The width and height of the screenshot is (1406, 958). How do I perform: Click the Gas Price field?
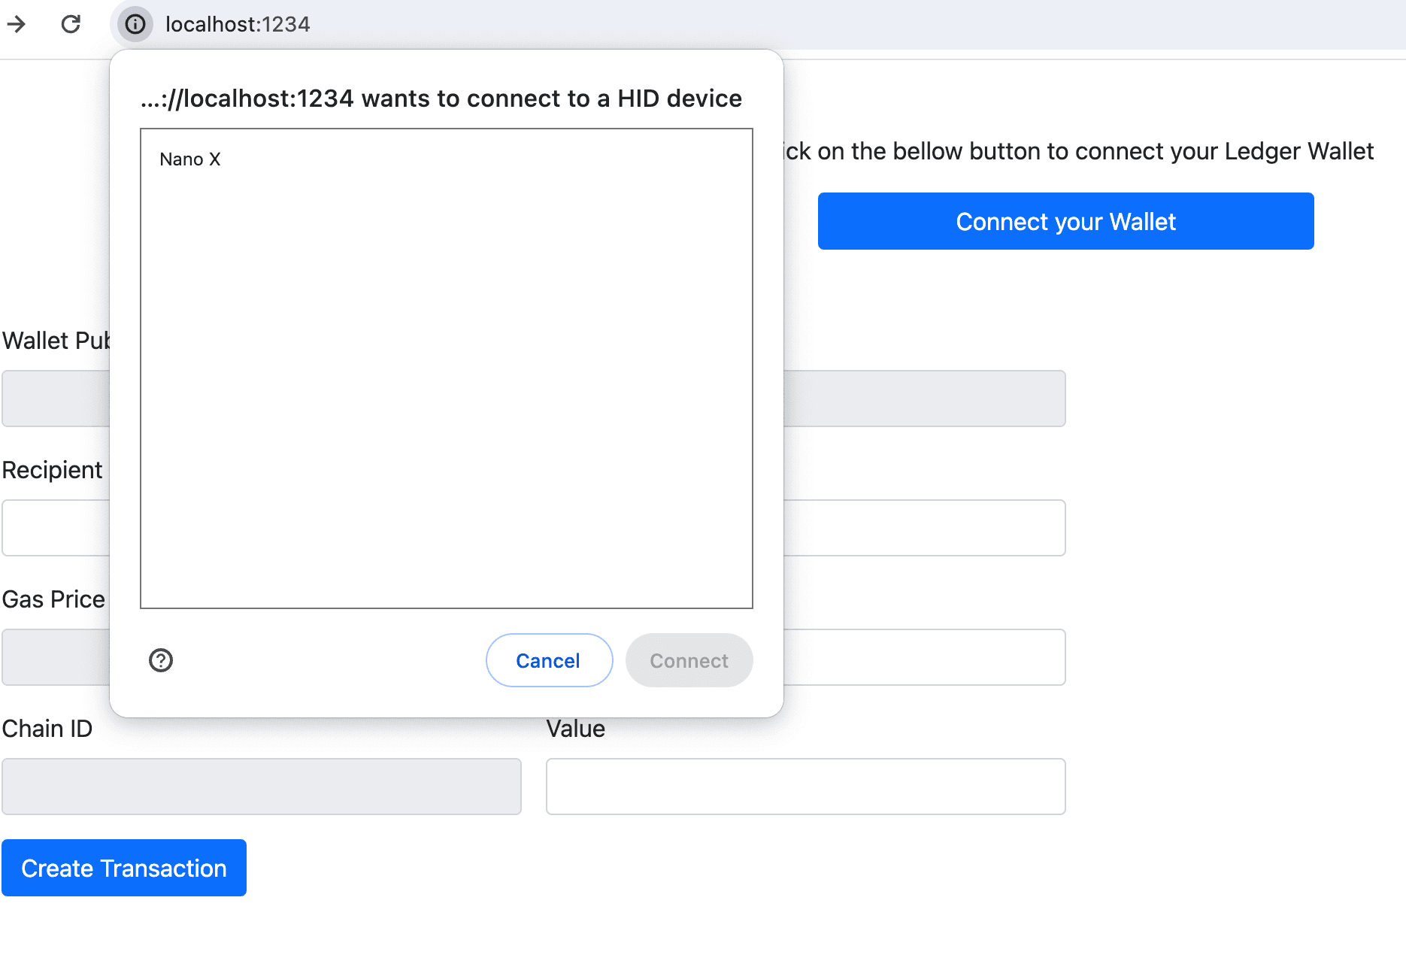tap(53, 656)
